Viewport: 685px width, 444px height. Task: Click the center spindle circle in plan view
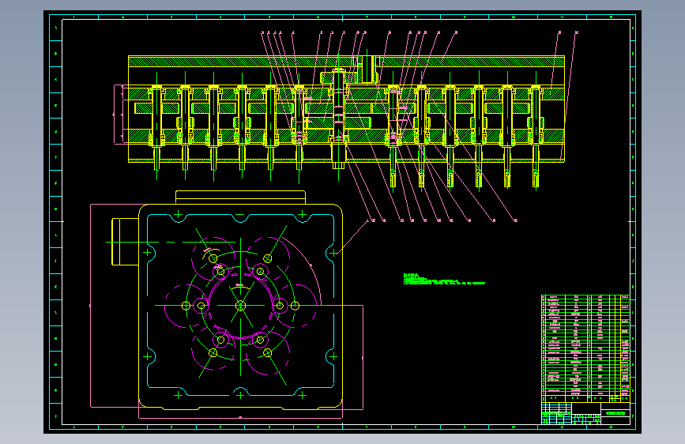(x=240, y=306)
